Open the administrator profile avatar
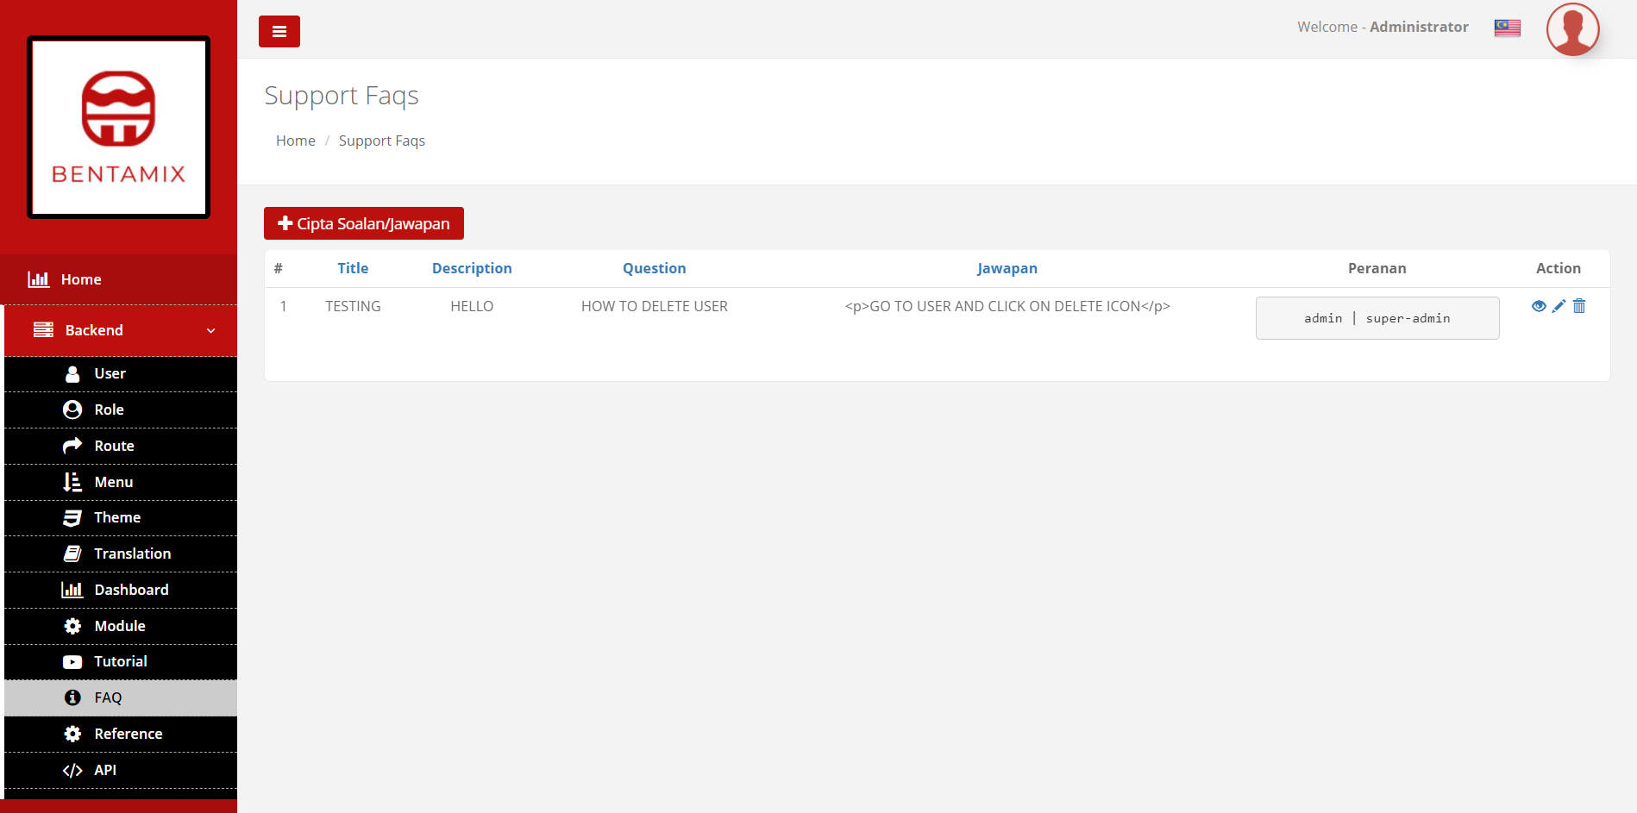Image resolution: width=1637 pixels, height=813 pixels. (x=1572, y=29)
